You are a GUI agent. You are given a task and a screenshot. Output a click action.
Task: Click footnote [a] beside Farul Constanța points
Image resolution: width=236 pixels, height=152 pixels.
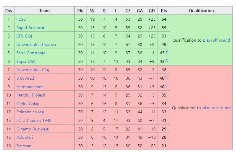click(x=166, y=52)
